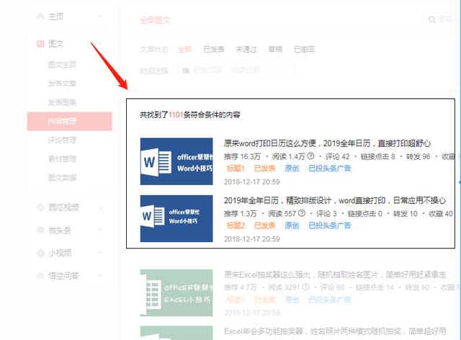Click the help icon next to 阅读 557

(302, 213)
